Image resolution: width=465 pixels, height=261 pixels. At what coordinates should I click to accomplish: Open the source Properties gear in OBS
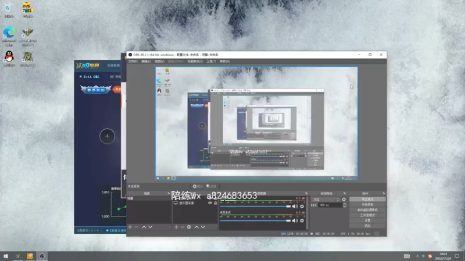tap(197, 186)
